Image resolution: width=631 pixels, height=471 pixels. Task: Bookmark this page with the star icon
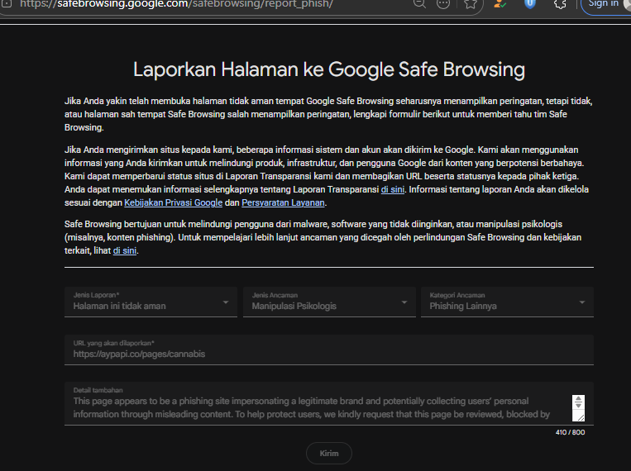470,3
